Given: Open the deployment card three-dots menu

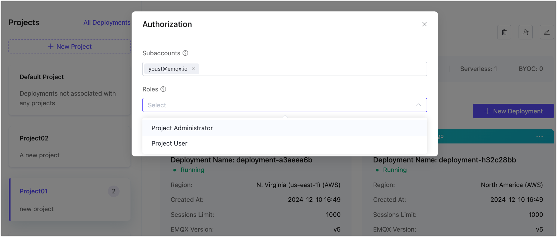Looking at the screenshot, I should coord(539,136).
